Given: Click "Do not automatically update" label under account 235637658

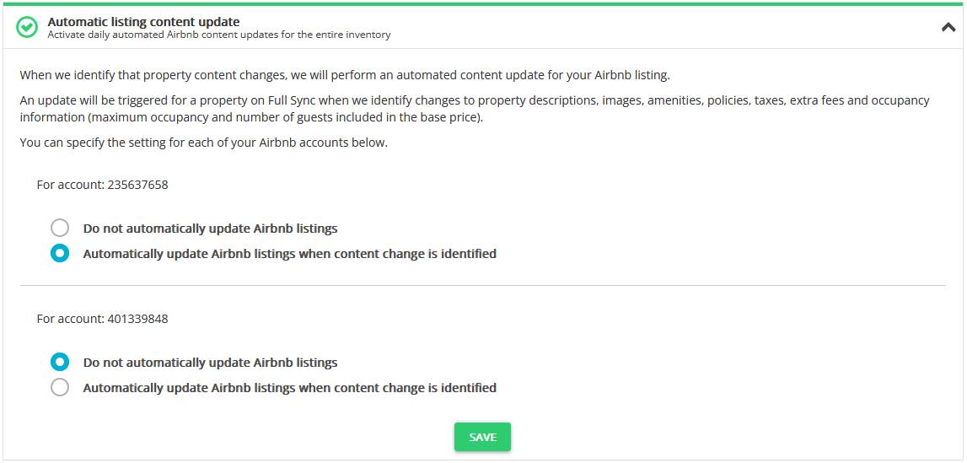Looking at the screenshot, I should pos(210,229).
